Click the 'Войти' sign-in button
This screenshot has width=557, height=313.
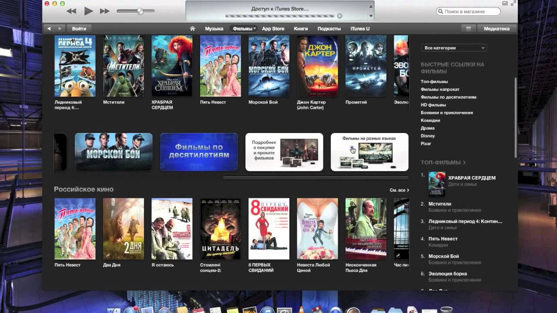click(79, 28)
